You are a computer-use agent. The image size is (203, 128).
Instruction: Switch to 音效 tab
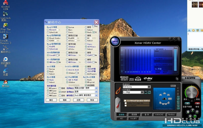point(147,115)
